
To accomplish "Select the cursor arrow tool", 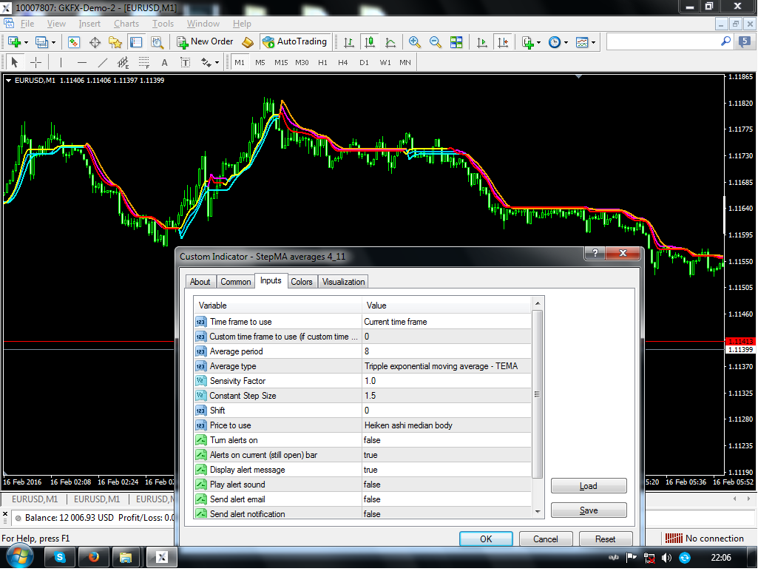I will 14,62.
